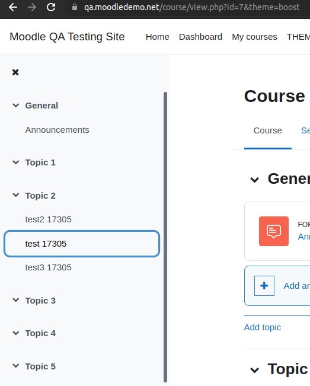This screenshot has width=310, height=386.
Task: Select test3 17305 in course index
Action: click(x=48, y=267)
